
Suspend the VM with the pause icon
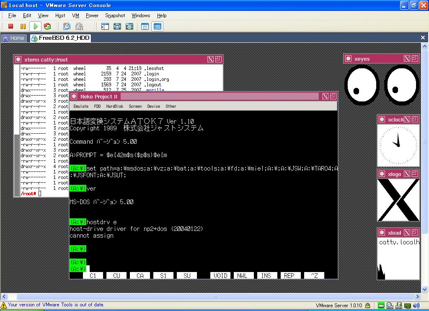coord(23,26)
